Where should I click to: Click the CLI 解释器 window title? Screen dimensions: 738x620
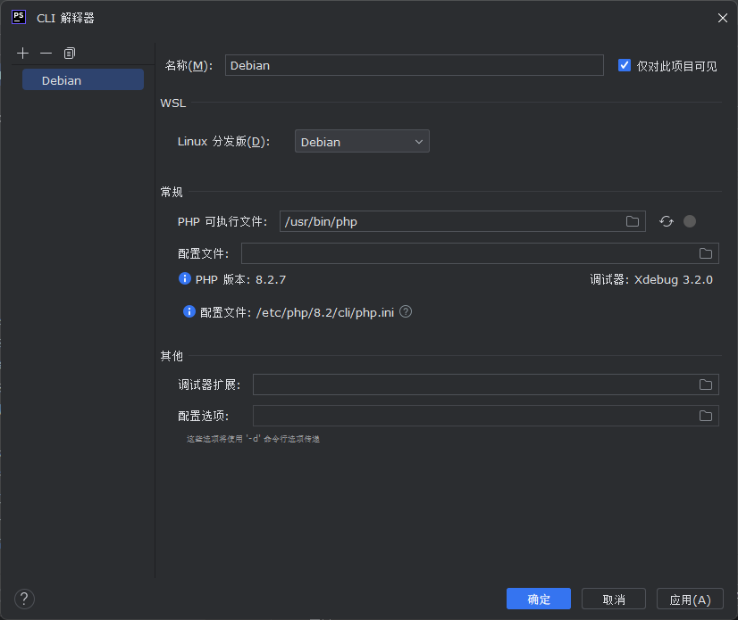tap(65, 18)
